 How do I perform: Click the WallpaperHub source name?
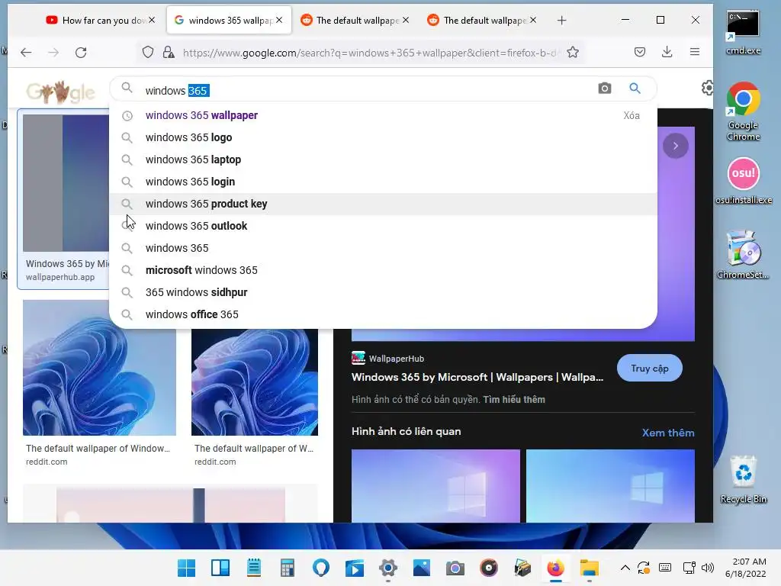click(x=397, y=359)
